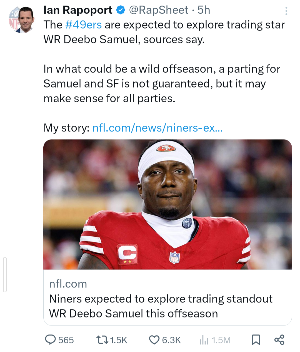
Task: Click the 'In what could be a wild offseason' paragraph
Action: coord(162,83)
